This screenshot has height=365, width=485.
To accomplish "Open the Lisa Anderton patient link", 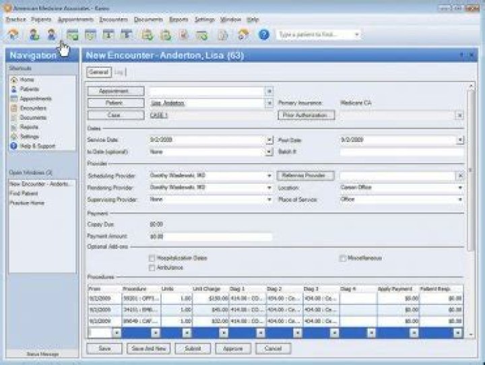I will [168, 103].
